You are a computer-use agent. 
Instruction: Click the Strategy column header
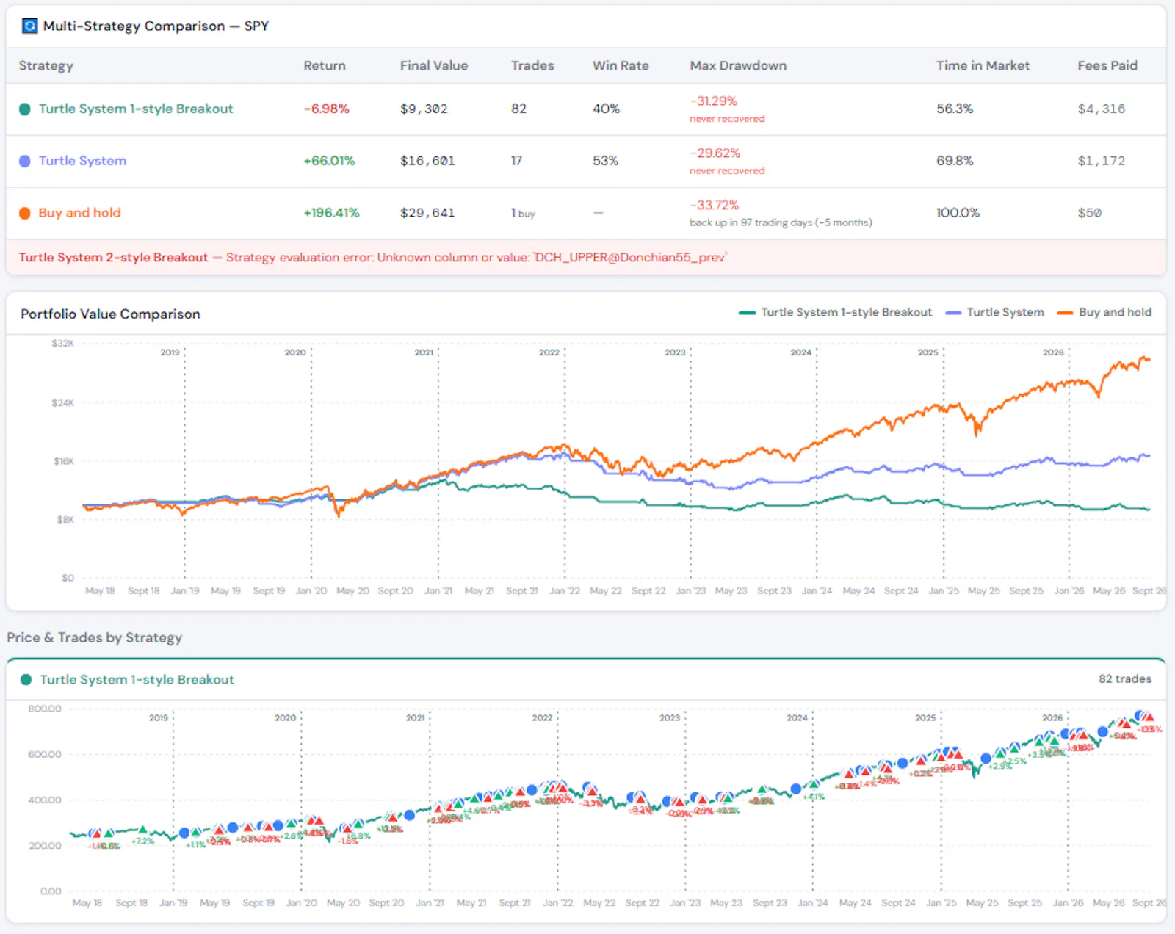[46, 66]
